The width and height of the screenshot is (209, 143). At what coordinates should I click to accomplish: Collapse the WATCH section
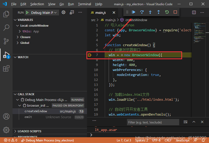point(15,57)
